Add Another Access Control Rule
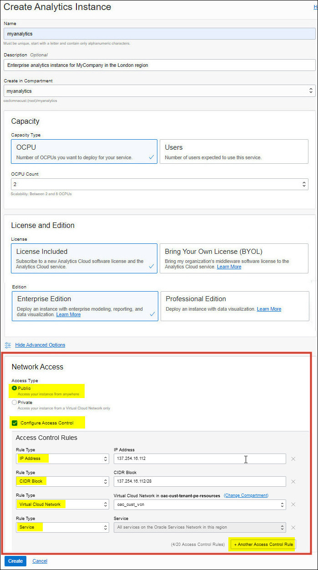 coord(263,545)
